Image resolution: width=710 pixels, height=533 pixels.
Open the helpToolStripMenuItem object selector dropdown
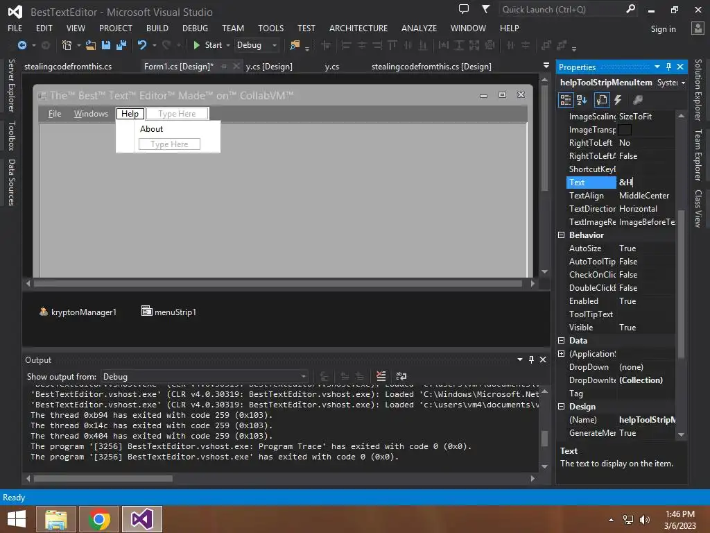point(683,83)
